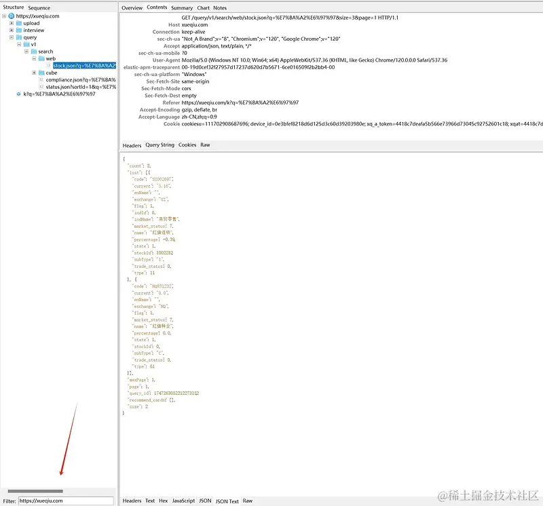The height and width of the screenshot is (506, 543).
Task: Select the request pane Raw tab
Action: tap(205, 145)
